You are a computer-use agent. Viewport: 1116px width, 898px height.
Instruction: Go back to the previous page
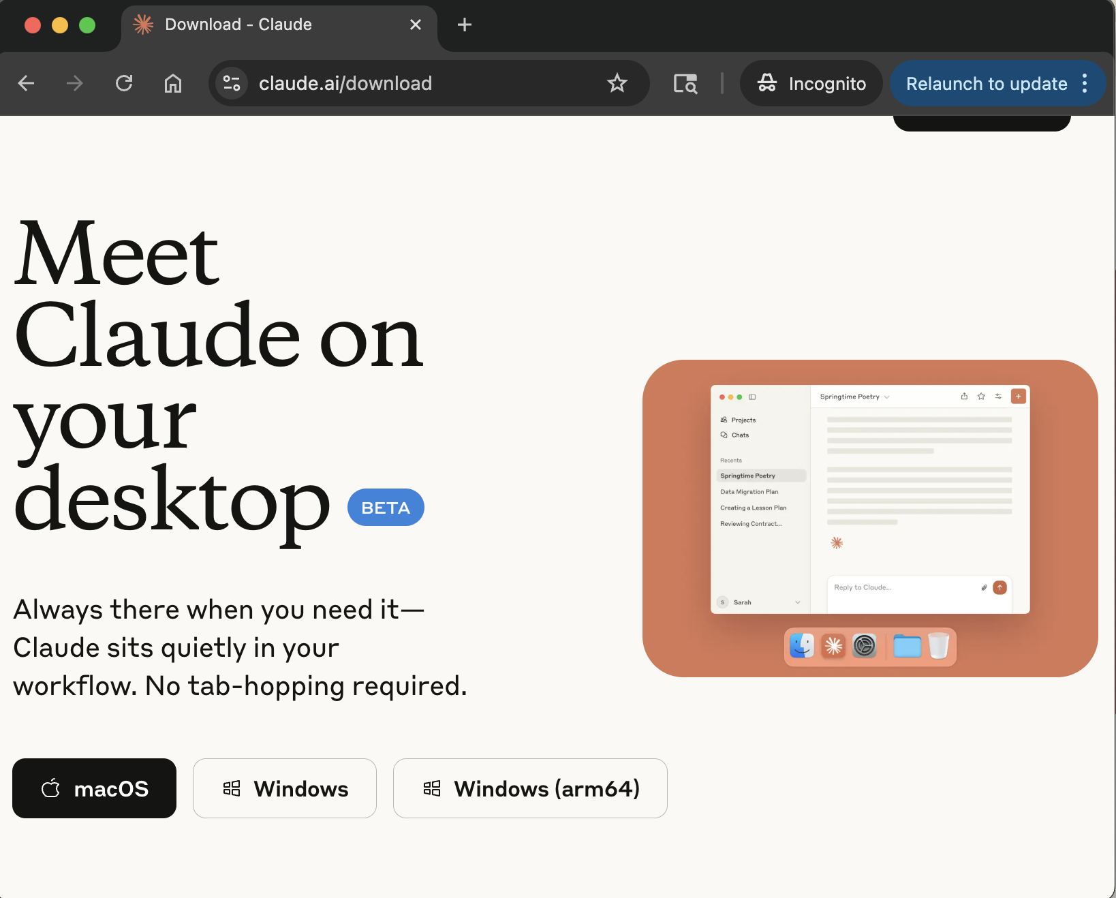27,83
